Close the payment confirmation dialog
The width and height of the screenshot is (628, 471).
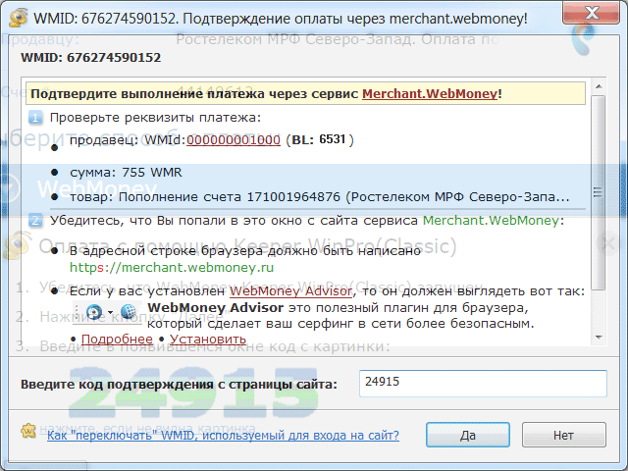592,13
